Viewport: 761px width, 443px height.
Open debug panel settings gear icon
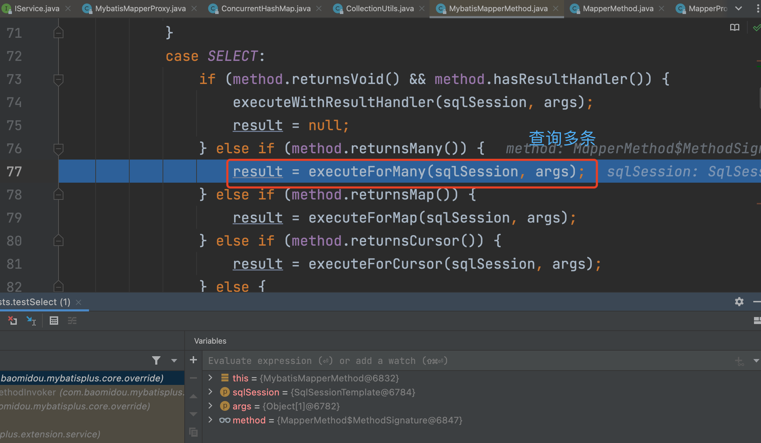(739, 302)
